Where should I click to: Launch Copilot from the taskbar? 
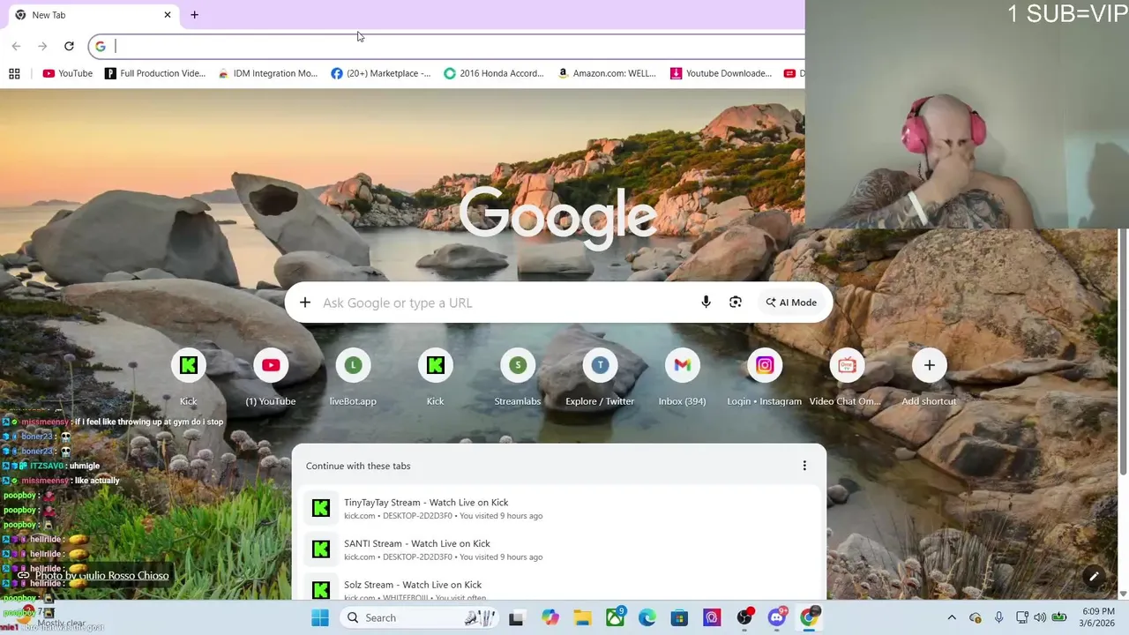tap(550, 617)
